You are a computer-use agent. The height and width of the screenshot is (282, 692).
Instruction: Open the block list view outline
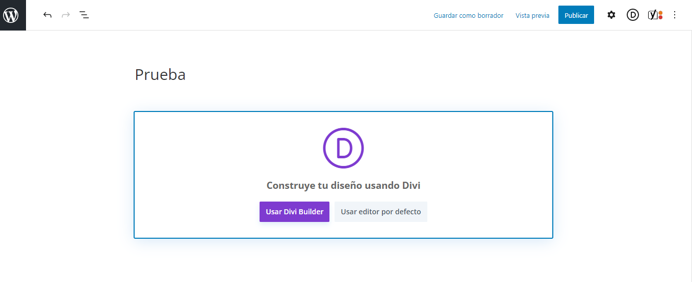tap(84, 15)
